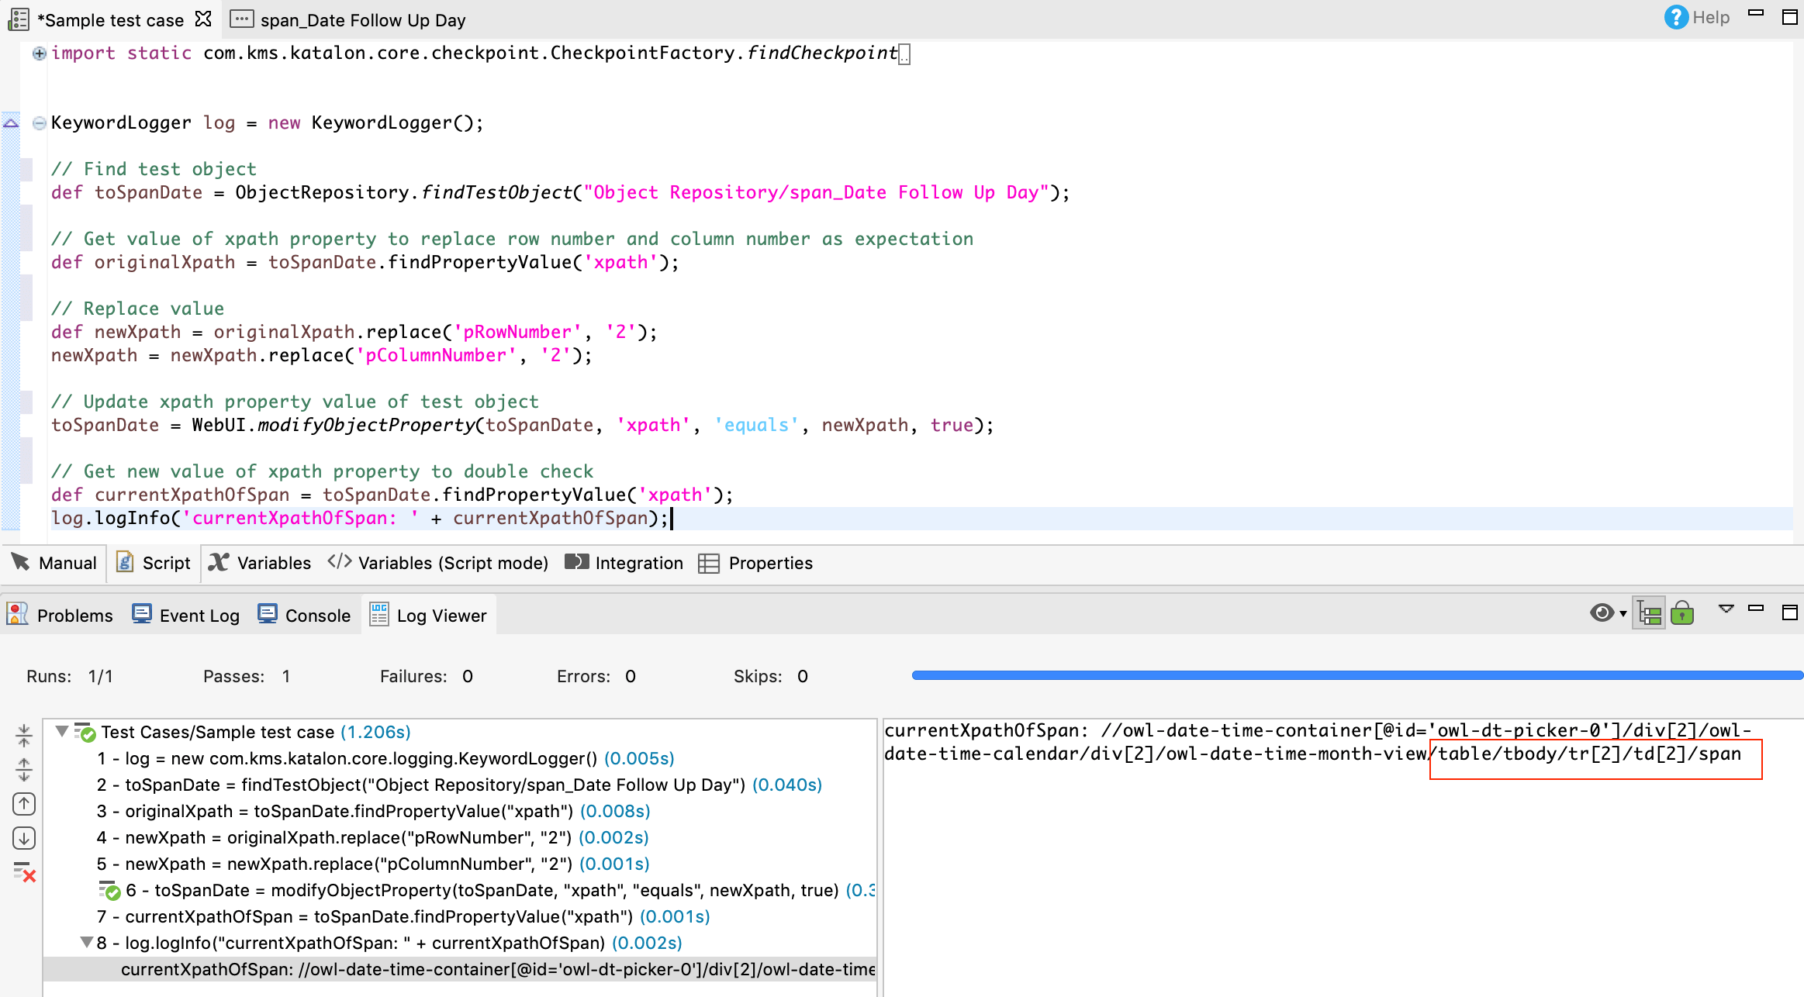1804x997 pixels.
Task: Close the Sample test case tab
Action: point(203,19)
